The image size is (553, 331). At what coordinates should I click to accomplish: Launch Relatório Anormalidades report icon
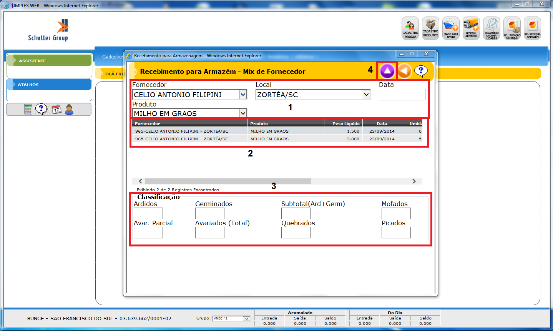(492, 28)
